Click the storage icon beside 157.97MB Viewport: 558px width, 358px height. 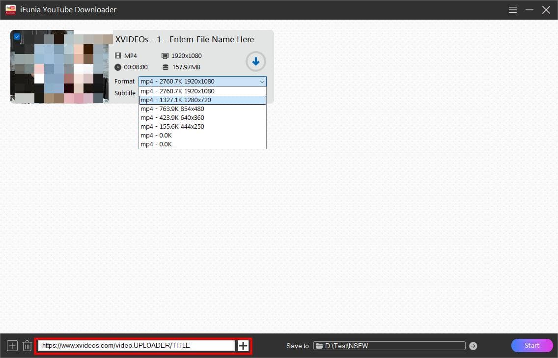click(165, 67)
